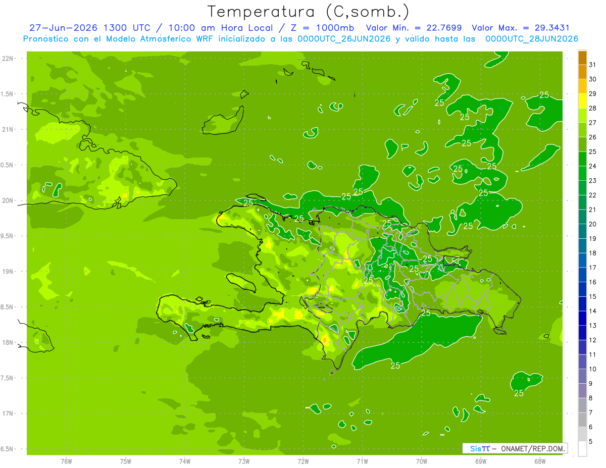
Task: Pick the yellow legend swatch between 28 and 29
Action: [x=582, y=101]
